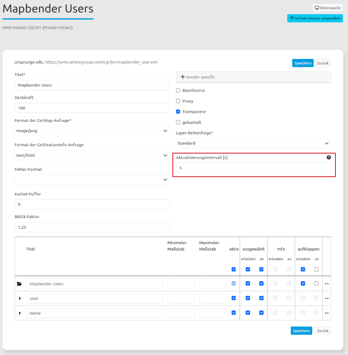Open the three-dot menu for Mapbender Users row
Image resolution: width=348 pixels, height=355 pixels.
[x=326, y=284]
